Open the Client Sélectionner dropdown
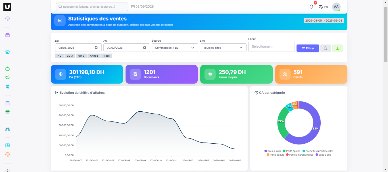 click(x=272, y=47)
